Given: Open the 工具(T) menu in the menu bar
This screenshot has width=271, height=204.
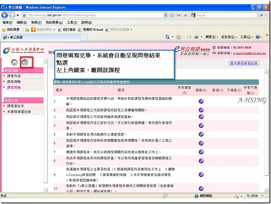Looking at the screenshot, I should (72, 22).
